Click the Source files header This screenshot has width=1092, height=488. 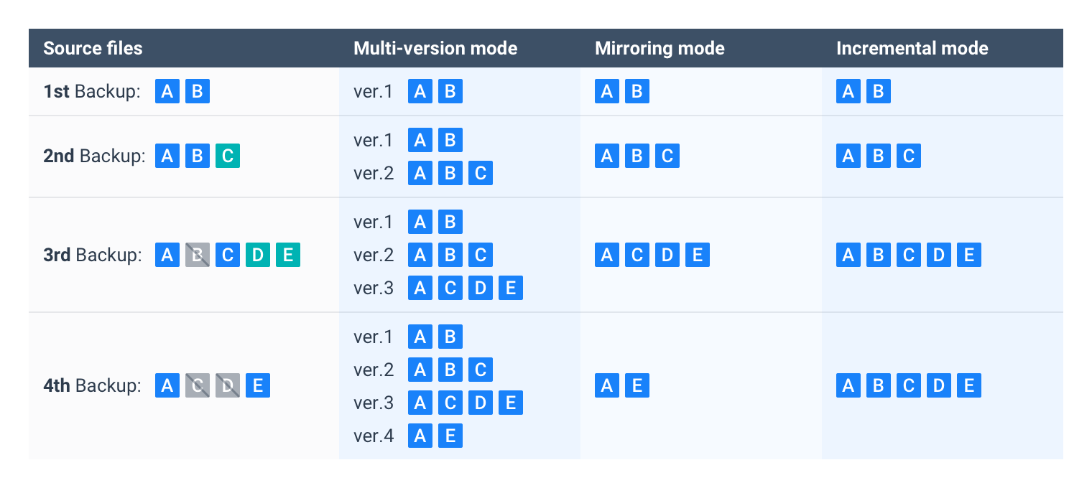(x=93, y=48)
